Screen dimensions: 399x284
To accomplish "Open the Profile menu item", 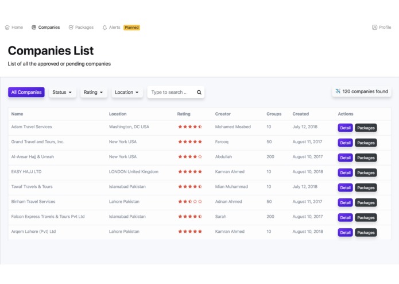I will click(381, 27).
